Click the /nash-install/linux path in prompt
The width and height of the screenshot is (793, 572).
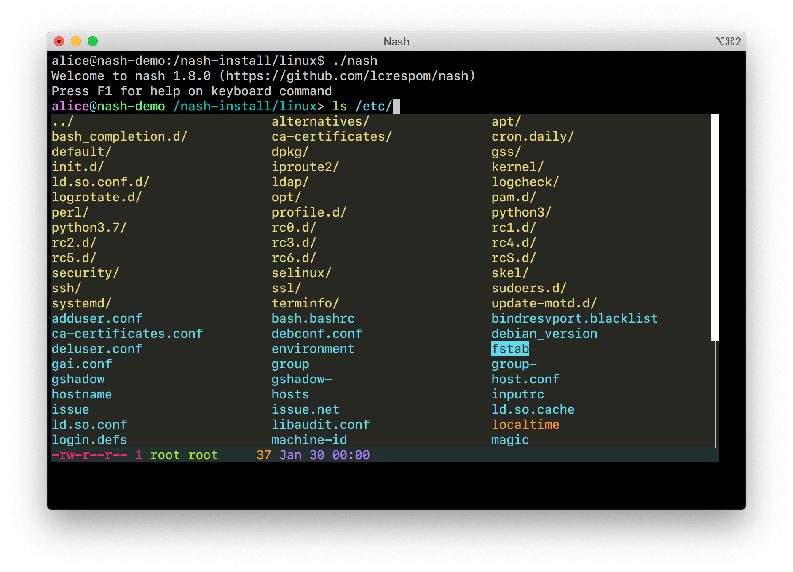tap(245, 106)
